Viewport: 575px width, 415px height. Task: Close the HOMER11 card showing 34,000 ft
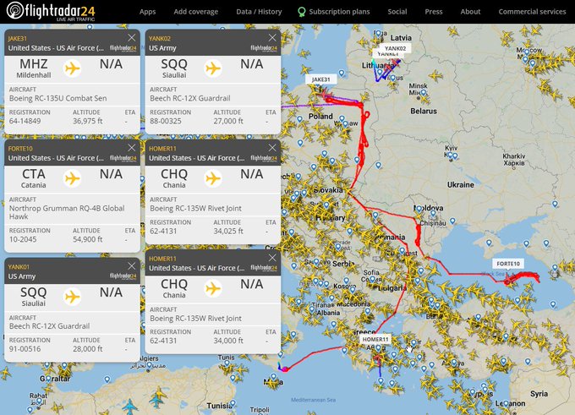(x=272, y=258)
